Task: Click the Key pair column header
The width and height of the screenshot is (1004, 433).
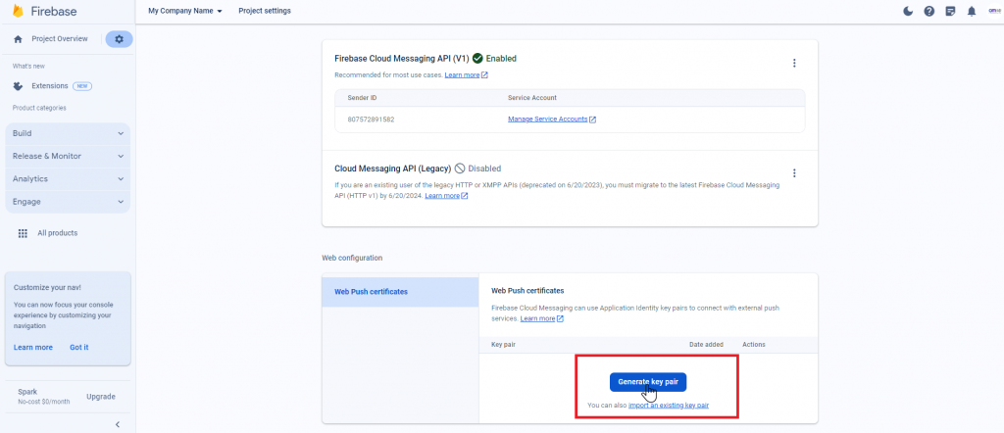Action: [503, 345]
